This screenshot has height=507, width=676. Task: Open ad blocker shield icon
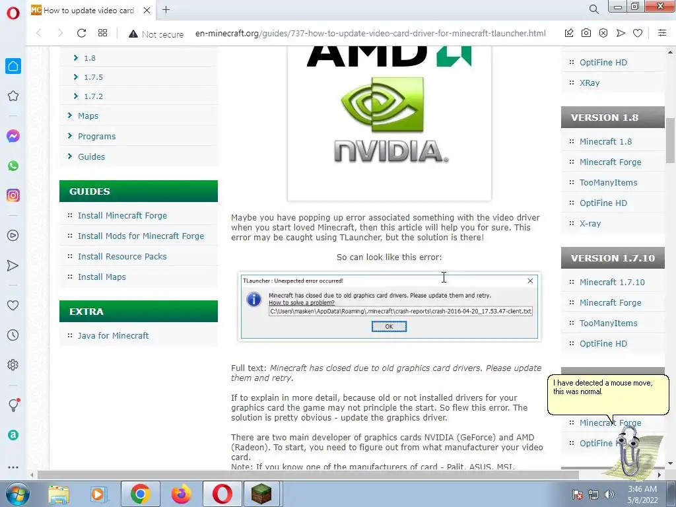coord(603,33)
